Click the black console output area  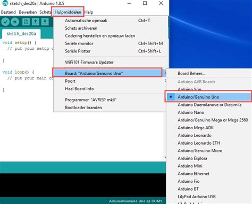click(83, 185)
